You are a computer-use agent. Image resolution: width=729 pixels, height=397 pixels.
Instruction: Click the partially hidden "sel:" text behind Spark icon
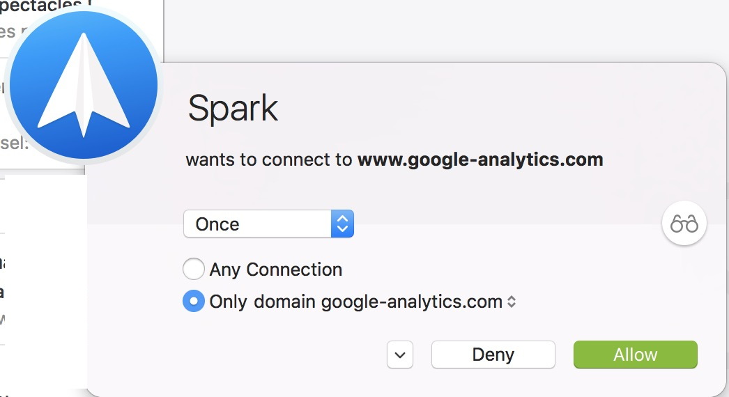coord(14,143)
